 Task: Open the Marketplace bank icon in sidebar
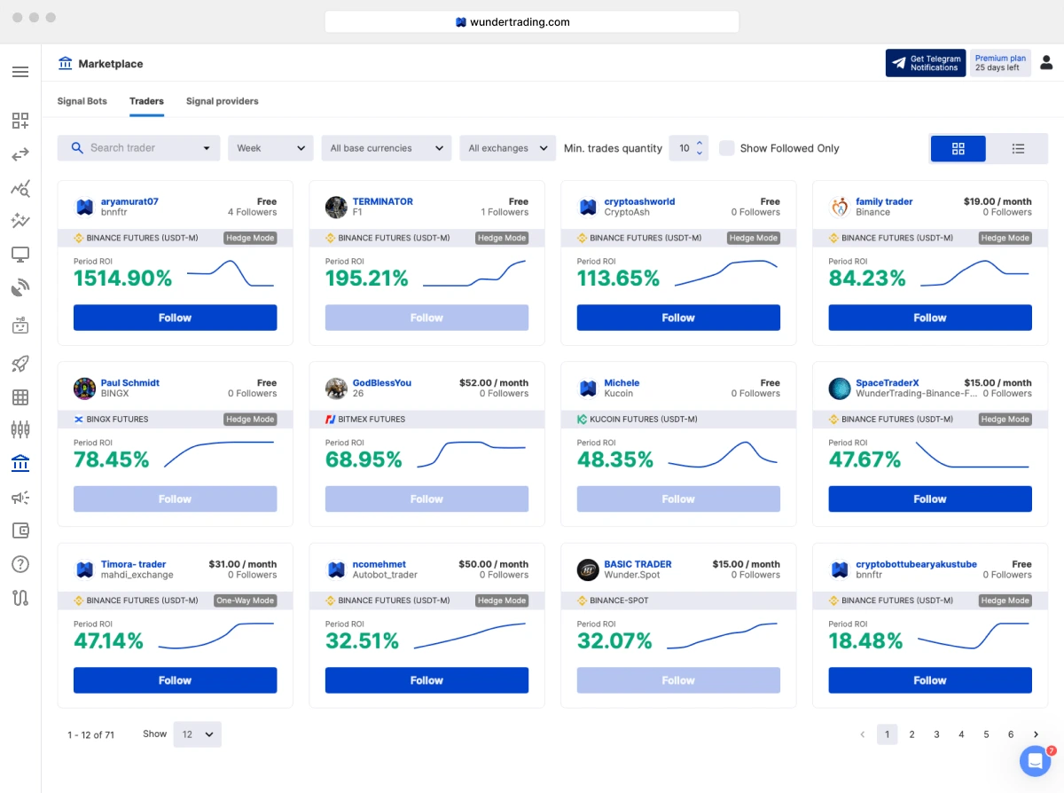(20, 463)
